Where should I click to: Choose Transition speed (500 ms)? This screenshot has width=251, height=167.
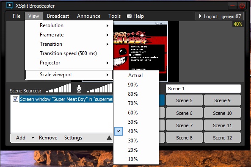pos(69,53)
